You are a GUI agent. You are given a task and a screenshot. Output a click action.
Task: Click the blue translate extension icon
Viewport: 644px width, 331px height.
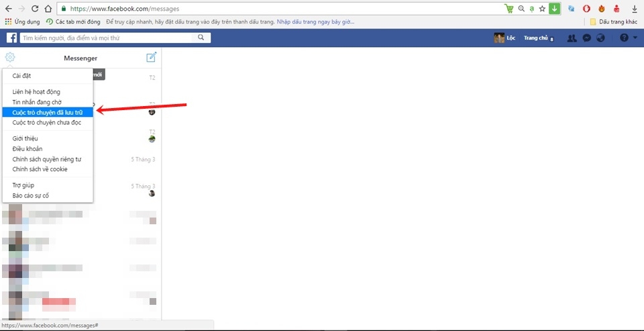(x=572, y=9)
